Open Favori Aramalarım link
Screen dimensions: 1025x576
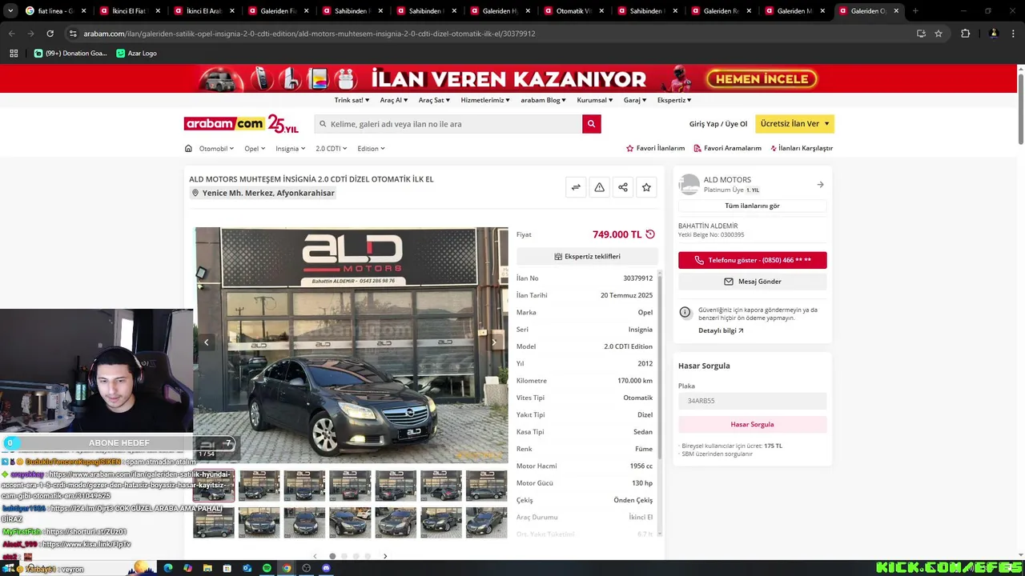[x=727, y=148]
